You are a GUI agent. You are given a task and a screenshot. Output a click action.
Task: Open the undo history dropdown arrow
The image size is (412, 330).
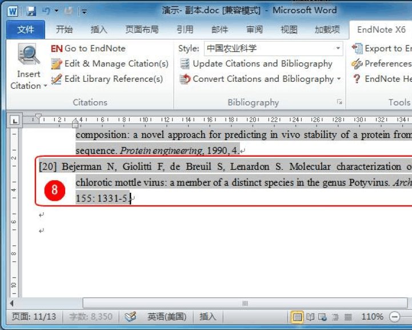click(x=57, y=11)
